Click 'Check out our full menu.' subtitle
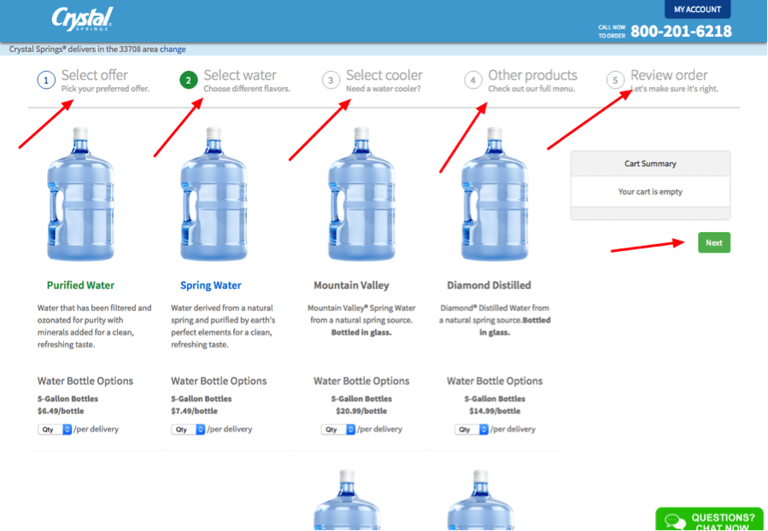 (x=531, y=89)
